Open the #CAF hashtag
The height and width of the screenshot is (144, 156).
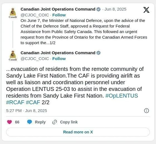click(x=33, y=102)
